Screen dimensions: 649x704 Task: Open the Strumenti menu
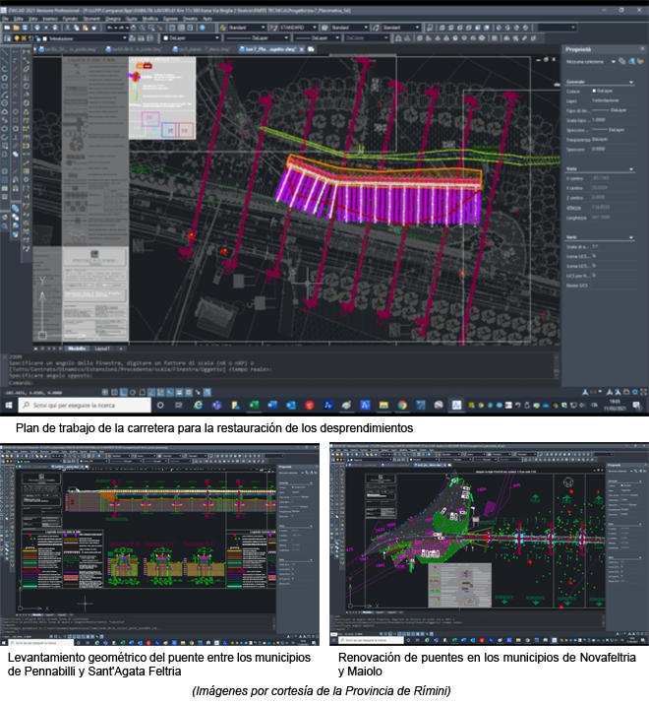pos(91,19)
